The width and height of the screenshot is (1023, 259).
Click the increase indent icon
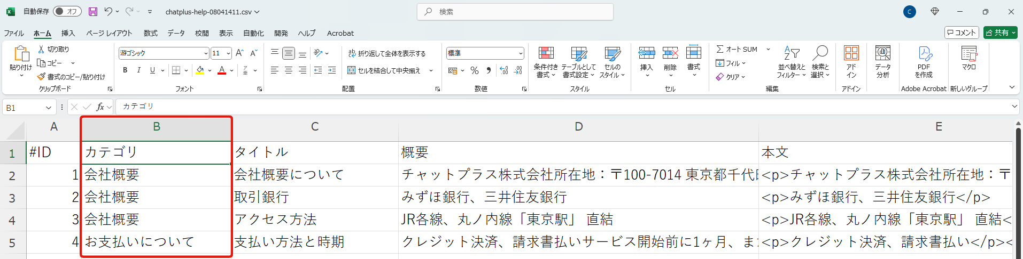332,70
